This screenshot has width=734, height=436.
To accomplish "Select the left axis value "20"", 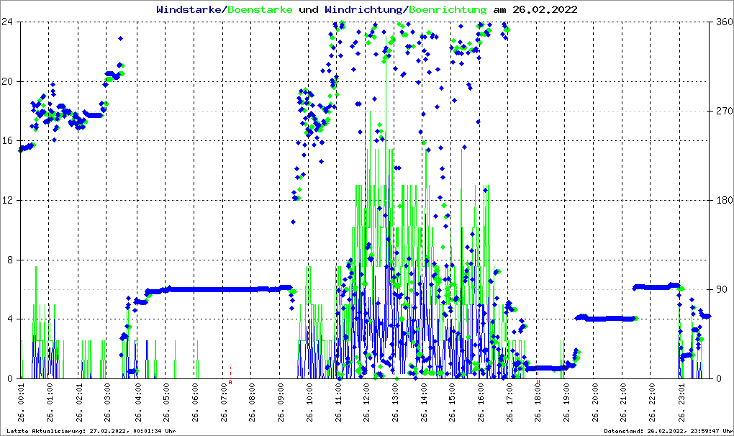I will coord(6,81).
